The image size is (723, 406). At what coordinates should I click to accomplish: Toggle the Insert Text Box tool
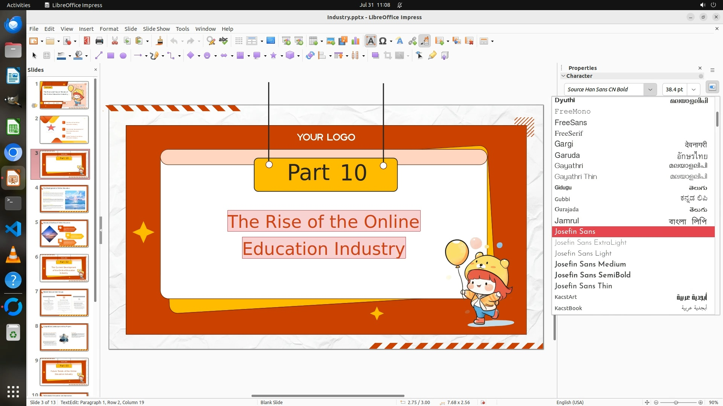pyautogui.click(x=371, y=41)
